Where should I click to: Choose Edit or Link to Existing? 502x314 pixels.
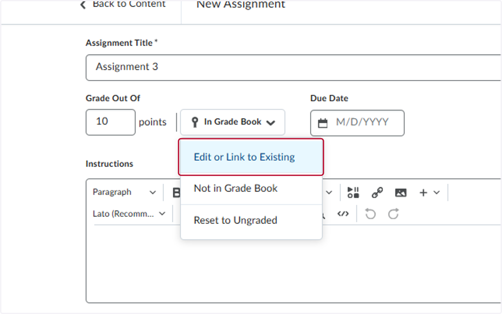(x=251, y=157)
